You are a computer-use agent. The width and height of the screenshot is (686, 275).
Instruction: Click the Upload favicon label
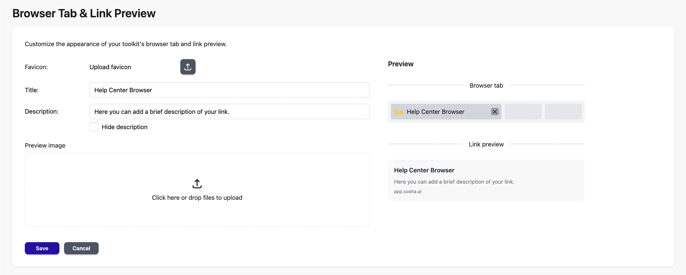point(110,67)
